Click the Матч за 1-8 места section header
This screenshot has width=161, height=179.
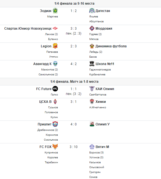click(x=75, y=82)
